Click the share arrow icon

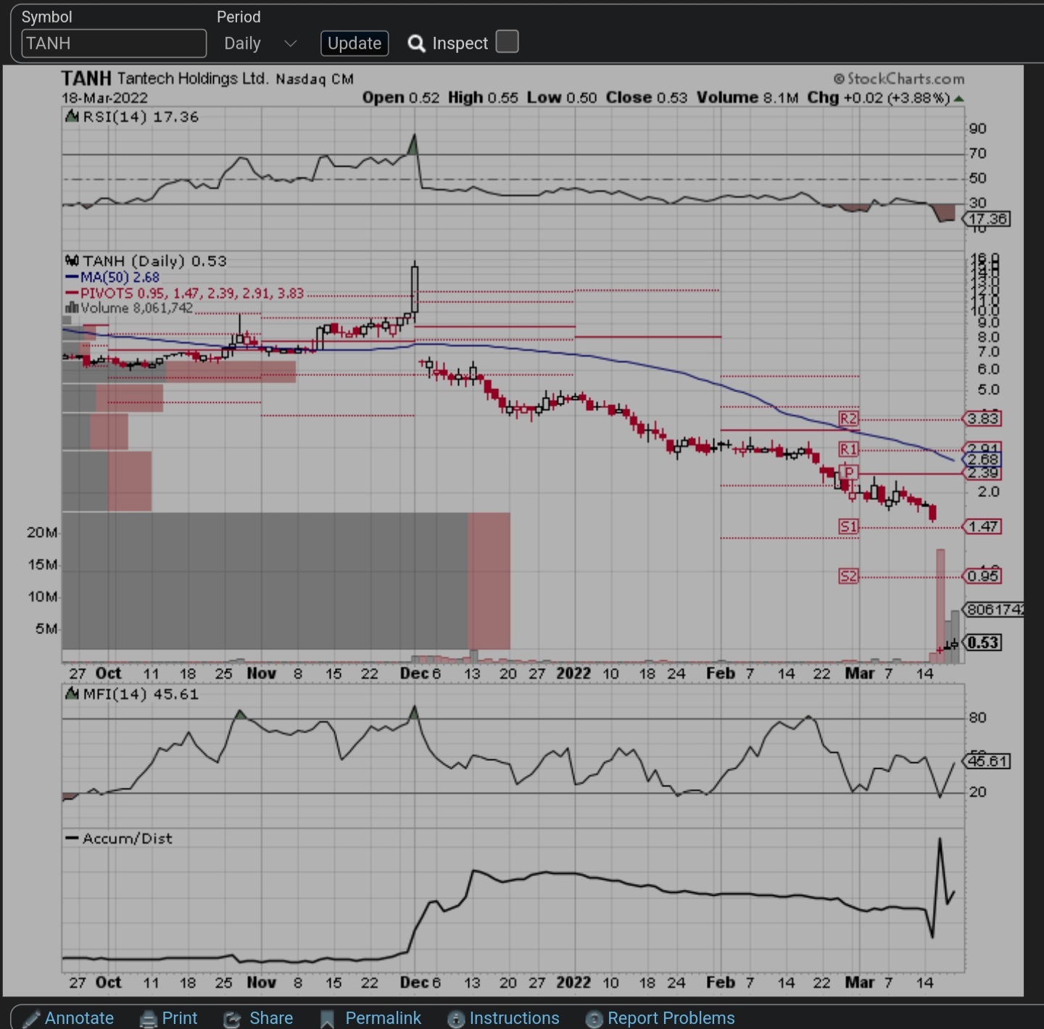coord(232,1020)
